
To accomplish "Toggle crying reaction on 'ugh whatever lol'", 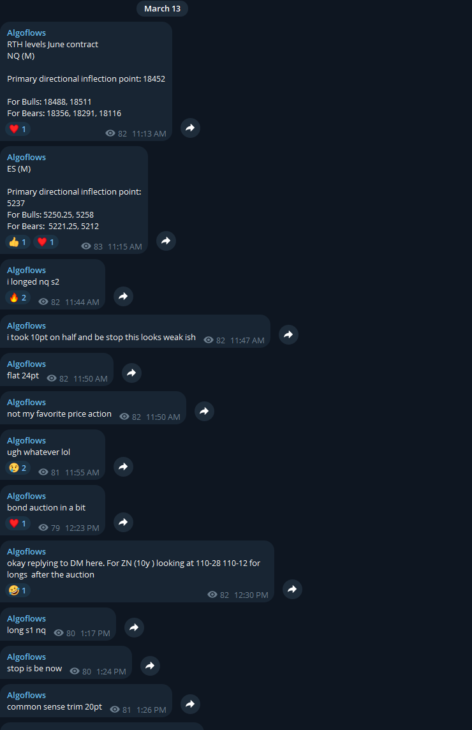I will (18, 468).
